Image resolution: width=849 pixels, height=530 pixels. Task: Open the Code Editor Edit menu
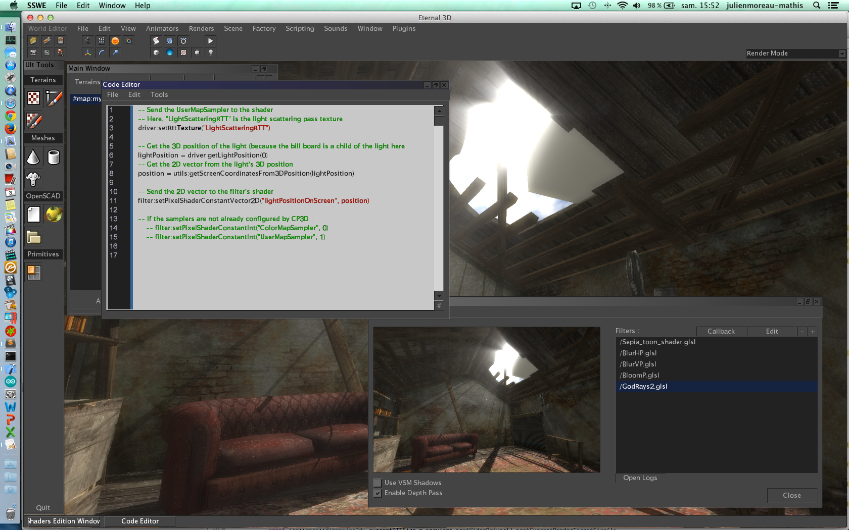tap(134, 94)
